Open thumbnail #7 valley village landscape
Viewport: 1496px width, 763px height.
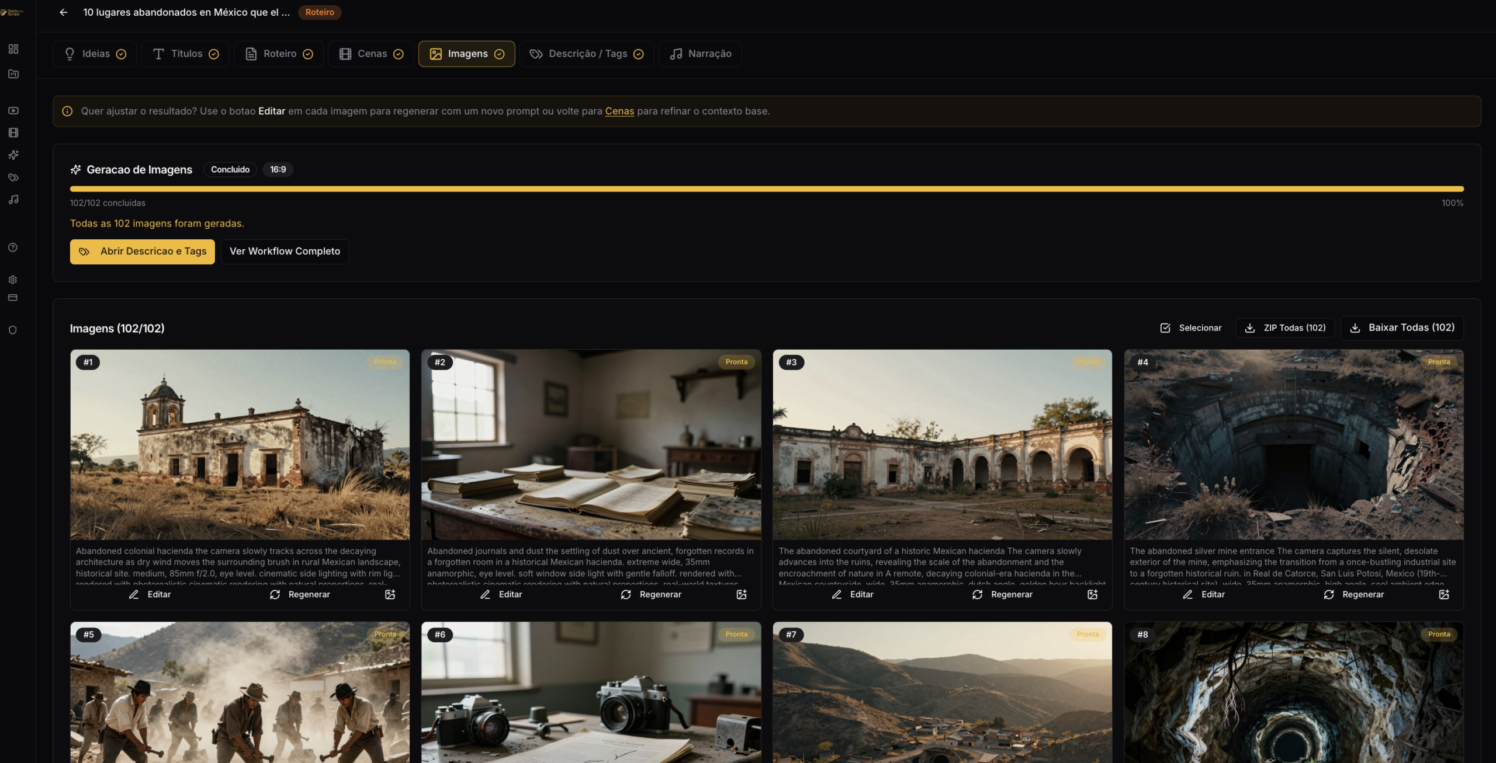click(942, 692)
